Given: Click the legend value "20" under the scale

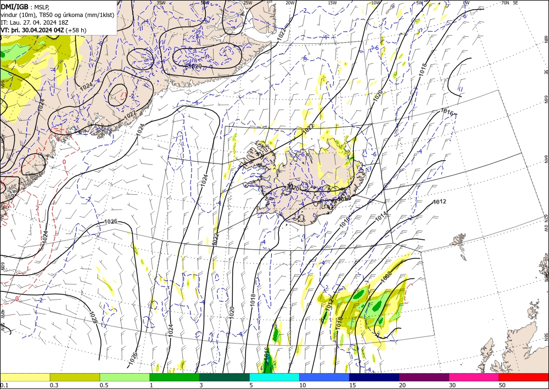Looking at the screenshot, I should point(402,385).
